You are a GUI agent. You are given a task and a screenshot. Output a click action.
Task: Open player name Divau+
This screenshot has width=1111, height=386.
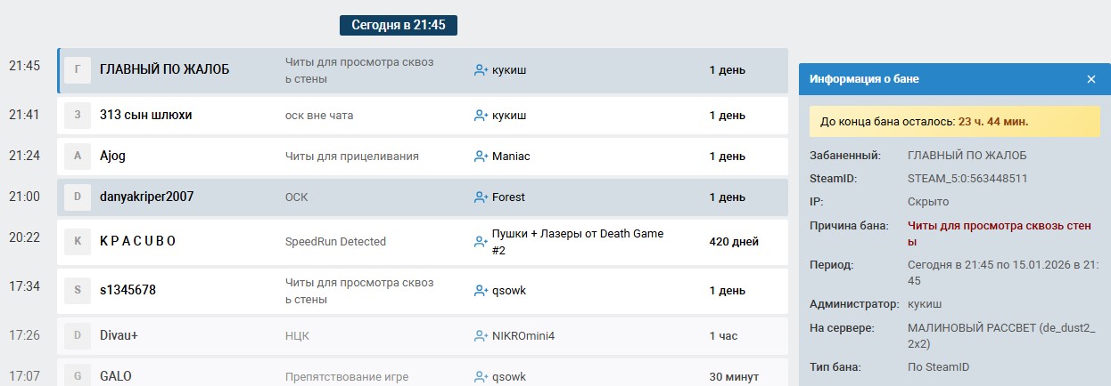119,335
